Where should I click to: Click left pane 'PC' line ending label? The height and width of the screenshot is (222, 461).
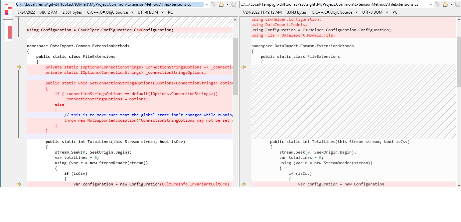point(171,12)
